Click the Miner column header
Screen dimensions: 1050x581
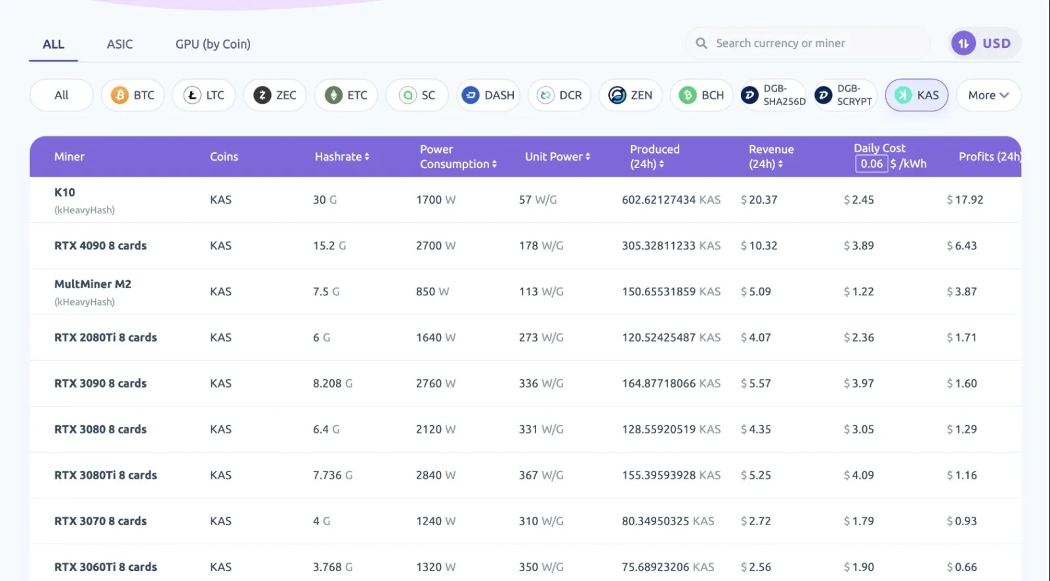(69, 156)
